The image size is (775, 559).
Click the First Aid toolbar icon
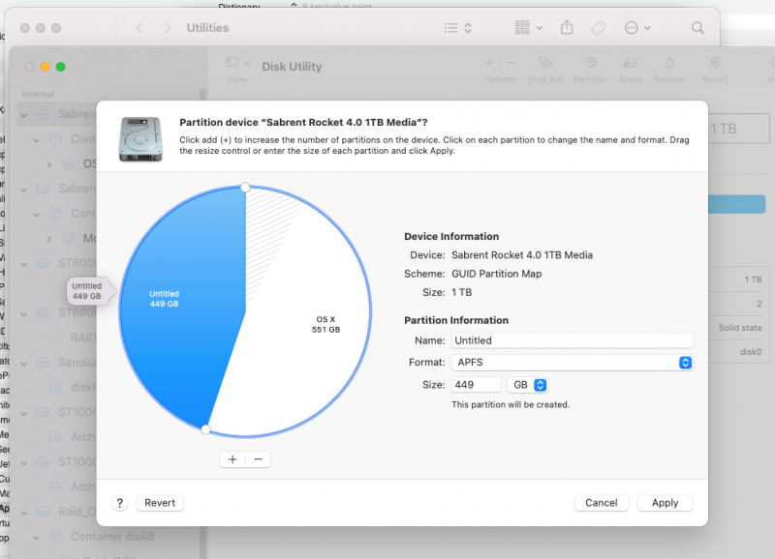tap(545, 63)
